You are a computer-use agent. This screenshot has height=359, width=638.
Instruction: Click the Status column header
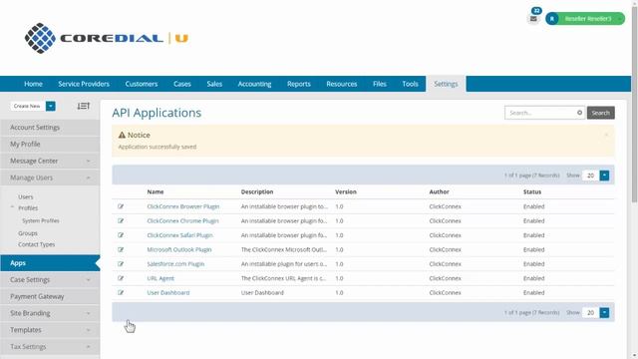click(532, 191)
